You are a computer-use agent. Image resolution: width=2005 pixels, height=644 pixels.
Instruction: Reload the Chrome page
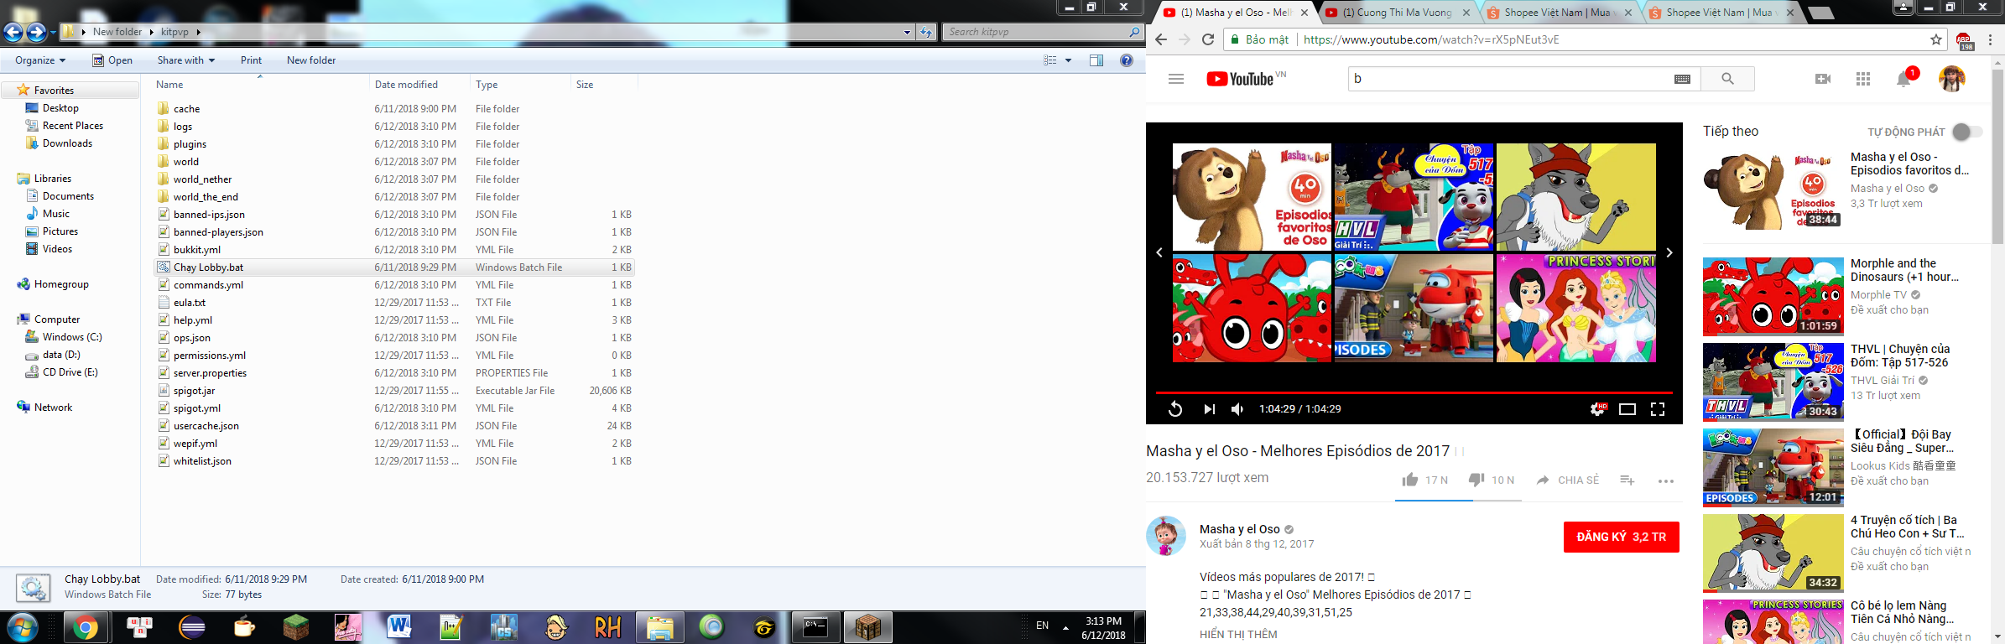(x=1208, y=39)
